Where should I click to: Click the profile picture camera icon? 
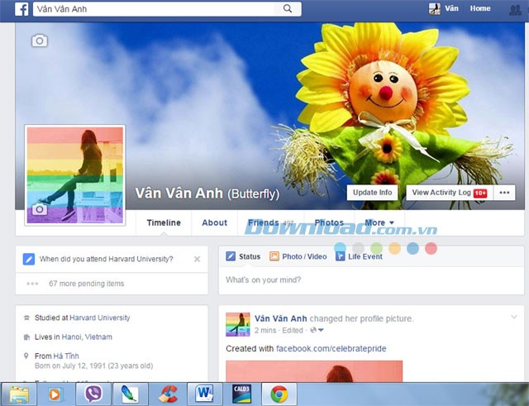tap(38, 210)
